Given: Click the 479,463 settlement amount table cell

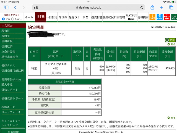Looking at the screenshot, I should 167,68.
